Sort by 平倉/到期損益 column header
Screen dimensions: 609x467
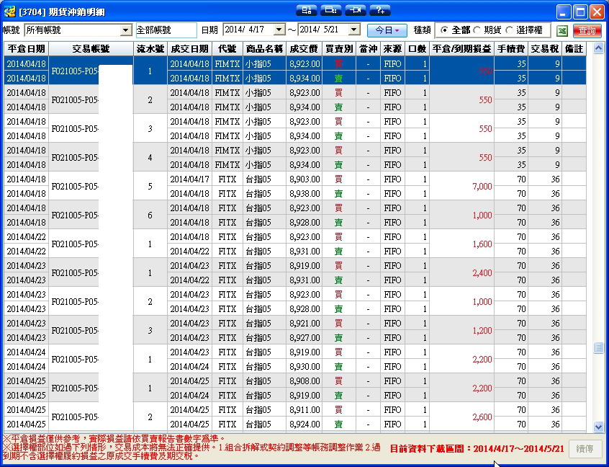462,49
